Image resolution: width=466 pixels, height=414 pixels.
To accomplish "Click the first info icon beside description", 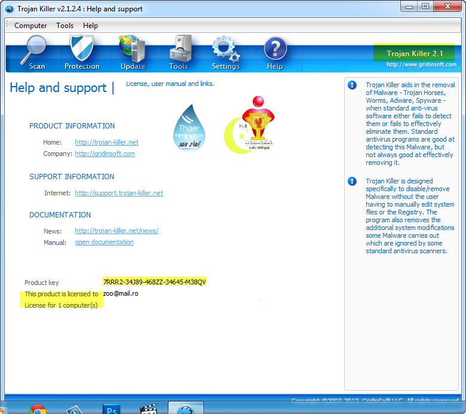I will [352, 85].
